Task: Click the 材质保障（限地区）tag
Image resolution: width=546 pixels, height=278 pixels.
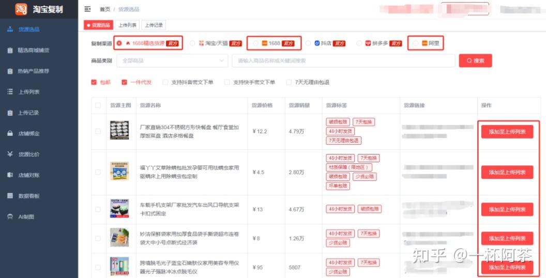Action: (x=349, y=167)
